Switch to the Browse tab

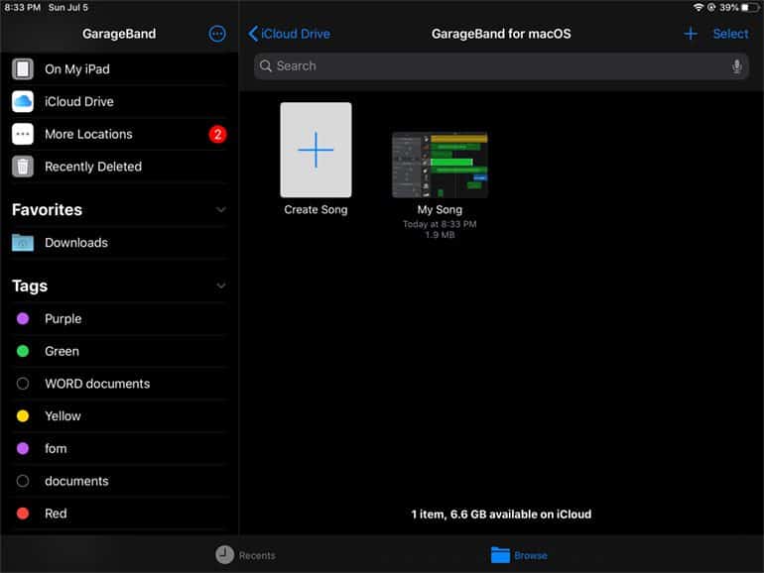[519, 555]
